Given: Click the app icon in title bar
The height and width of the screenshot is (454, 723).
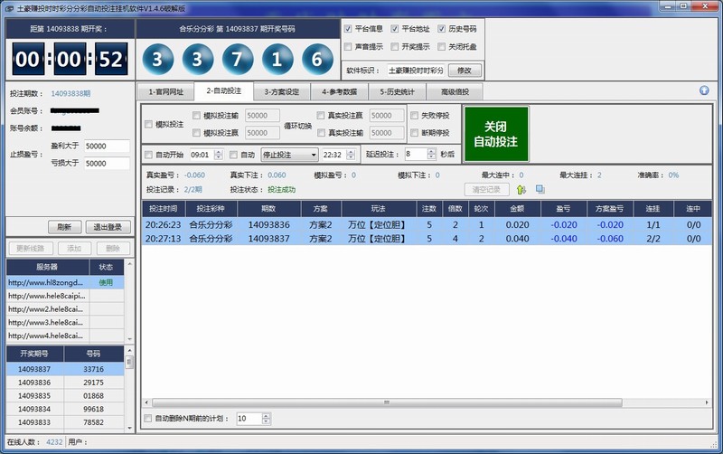Looking at the screenshot, I should pyautogui.click(x=9, y=7).
